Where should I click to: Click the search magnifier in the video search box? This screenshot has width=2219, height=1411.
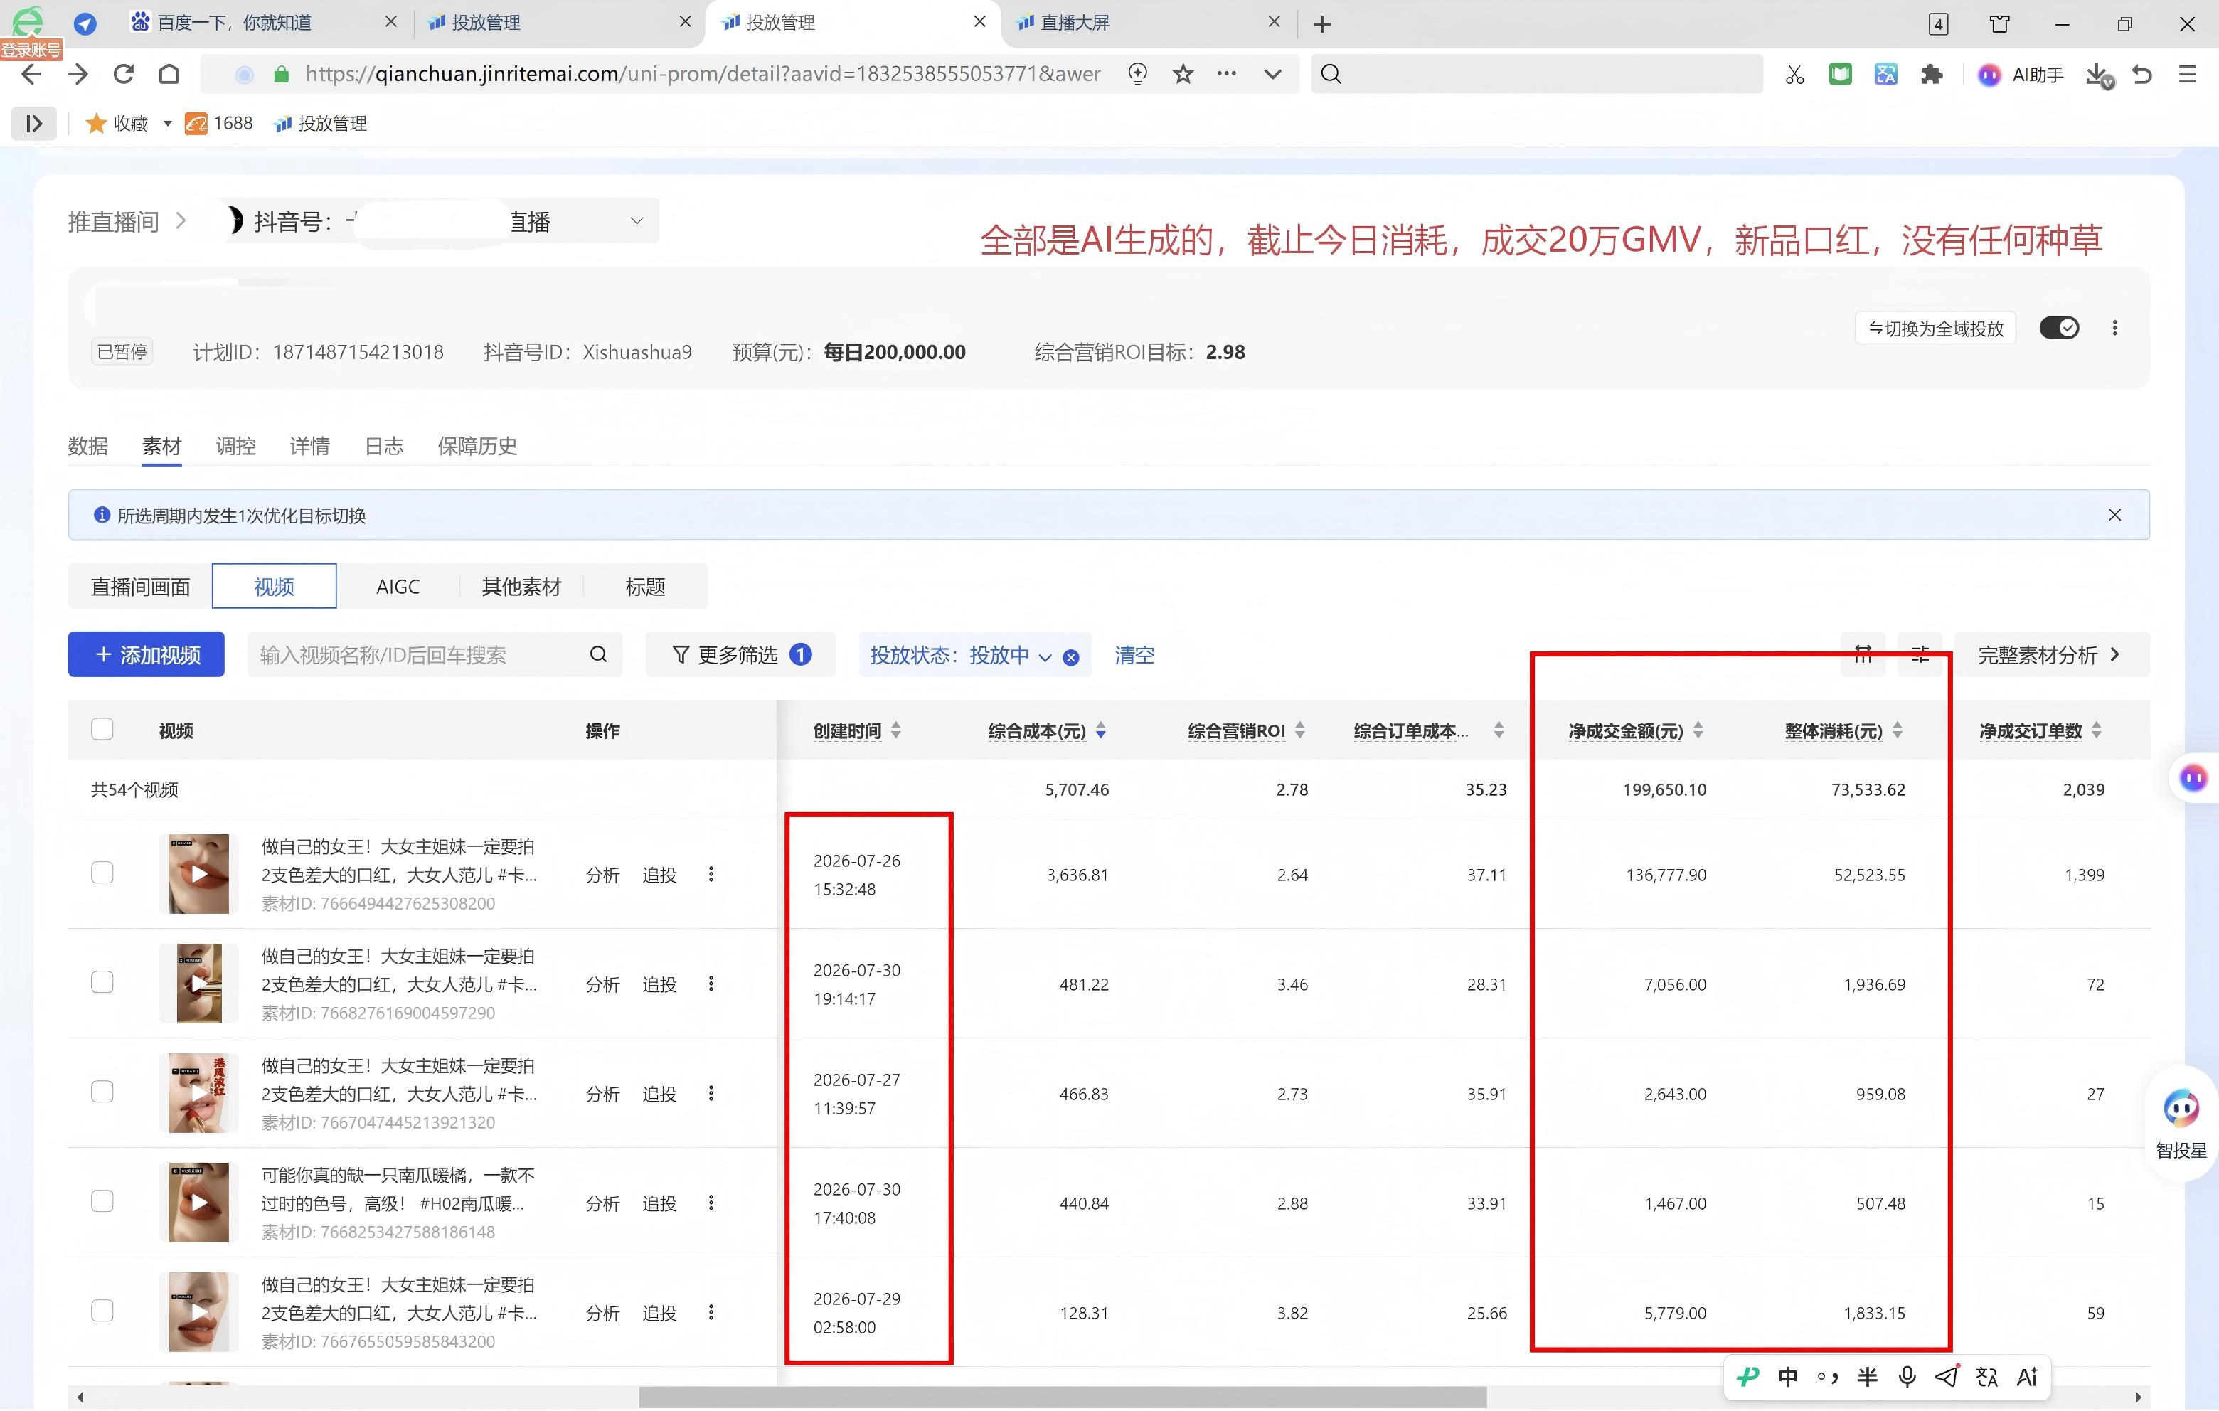coord(598,654)
